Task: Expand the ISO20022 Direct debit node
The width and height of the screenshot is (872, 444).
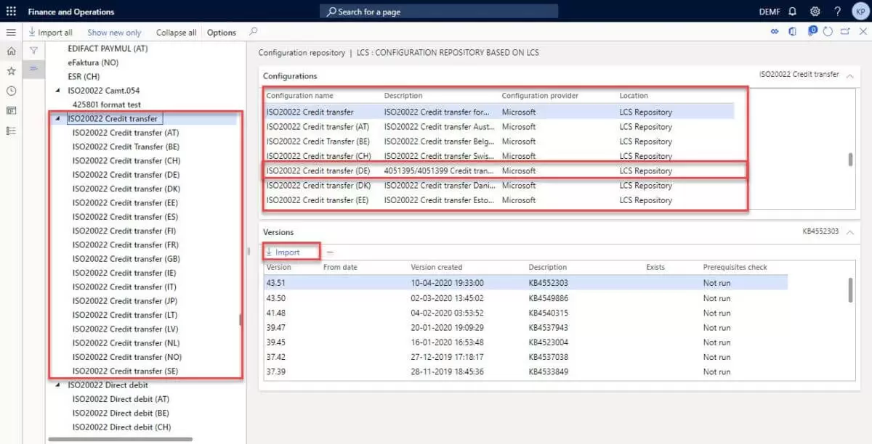Action: click(x=59, y=385)
